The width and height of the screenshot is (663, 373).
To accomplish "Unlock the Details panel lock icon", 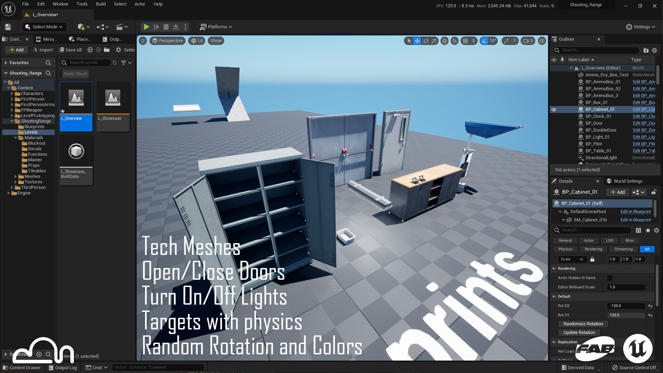I will [x=654, y=192].
